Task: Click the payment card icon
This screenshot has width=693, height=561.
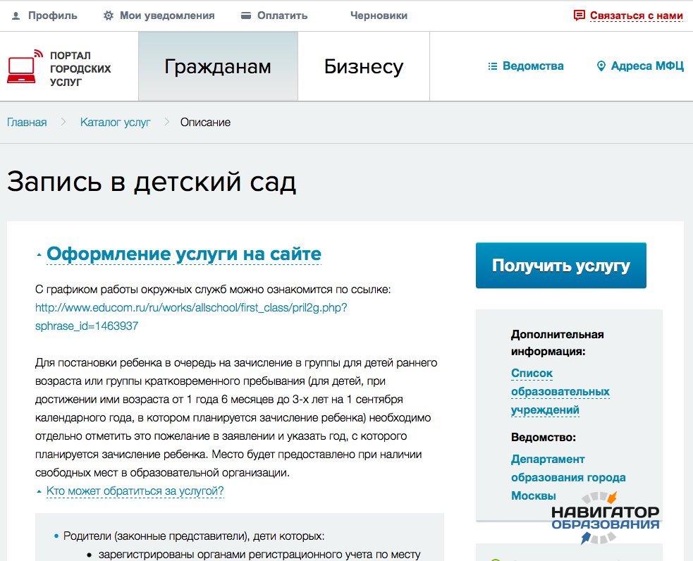Action: tap(245, 16)
